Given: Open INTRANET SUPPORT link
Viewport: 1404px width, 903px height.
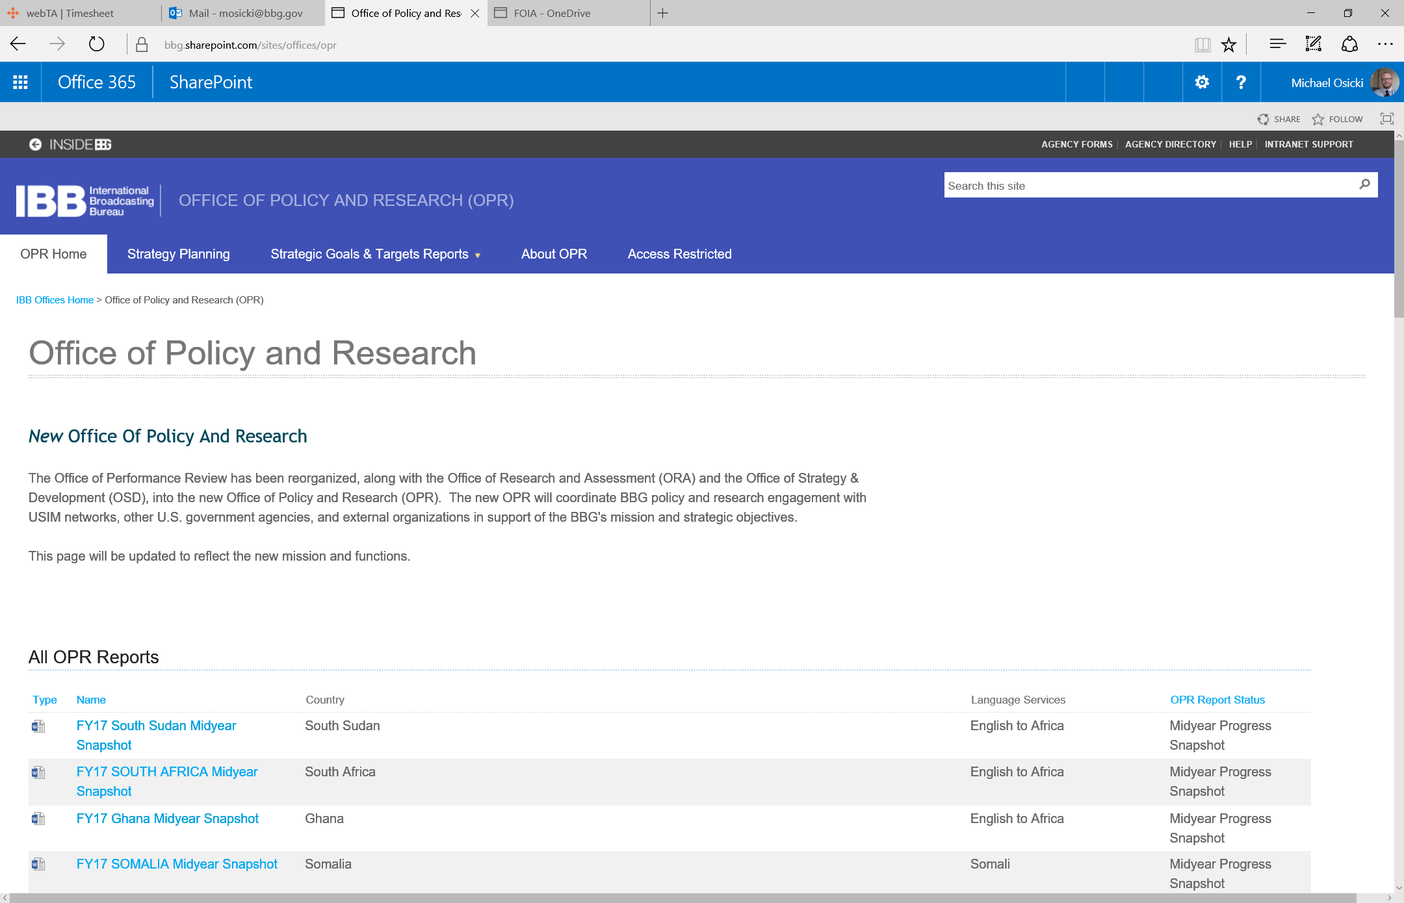Looking at the screenshot, I should click(1308, 144).
